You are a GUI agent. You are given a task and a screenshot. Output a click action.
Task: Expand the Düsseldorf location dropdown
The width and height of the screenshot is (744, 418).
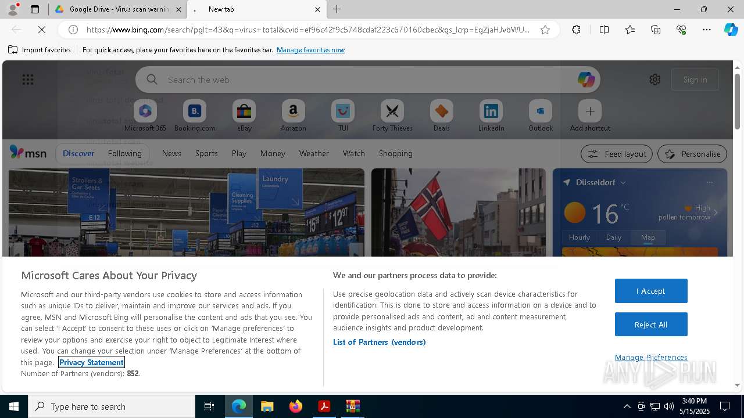point(623,182)
